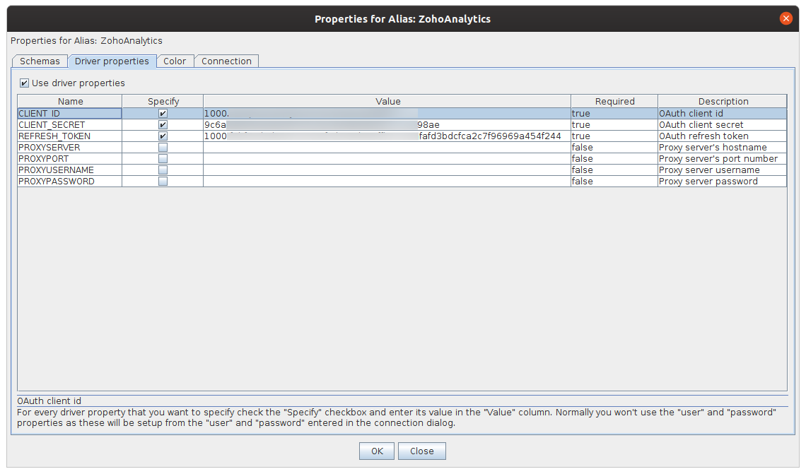Click the Required 'false' cell for PROXYPASSWORD
The image size is (806, 474).
(x=614, y=182)
